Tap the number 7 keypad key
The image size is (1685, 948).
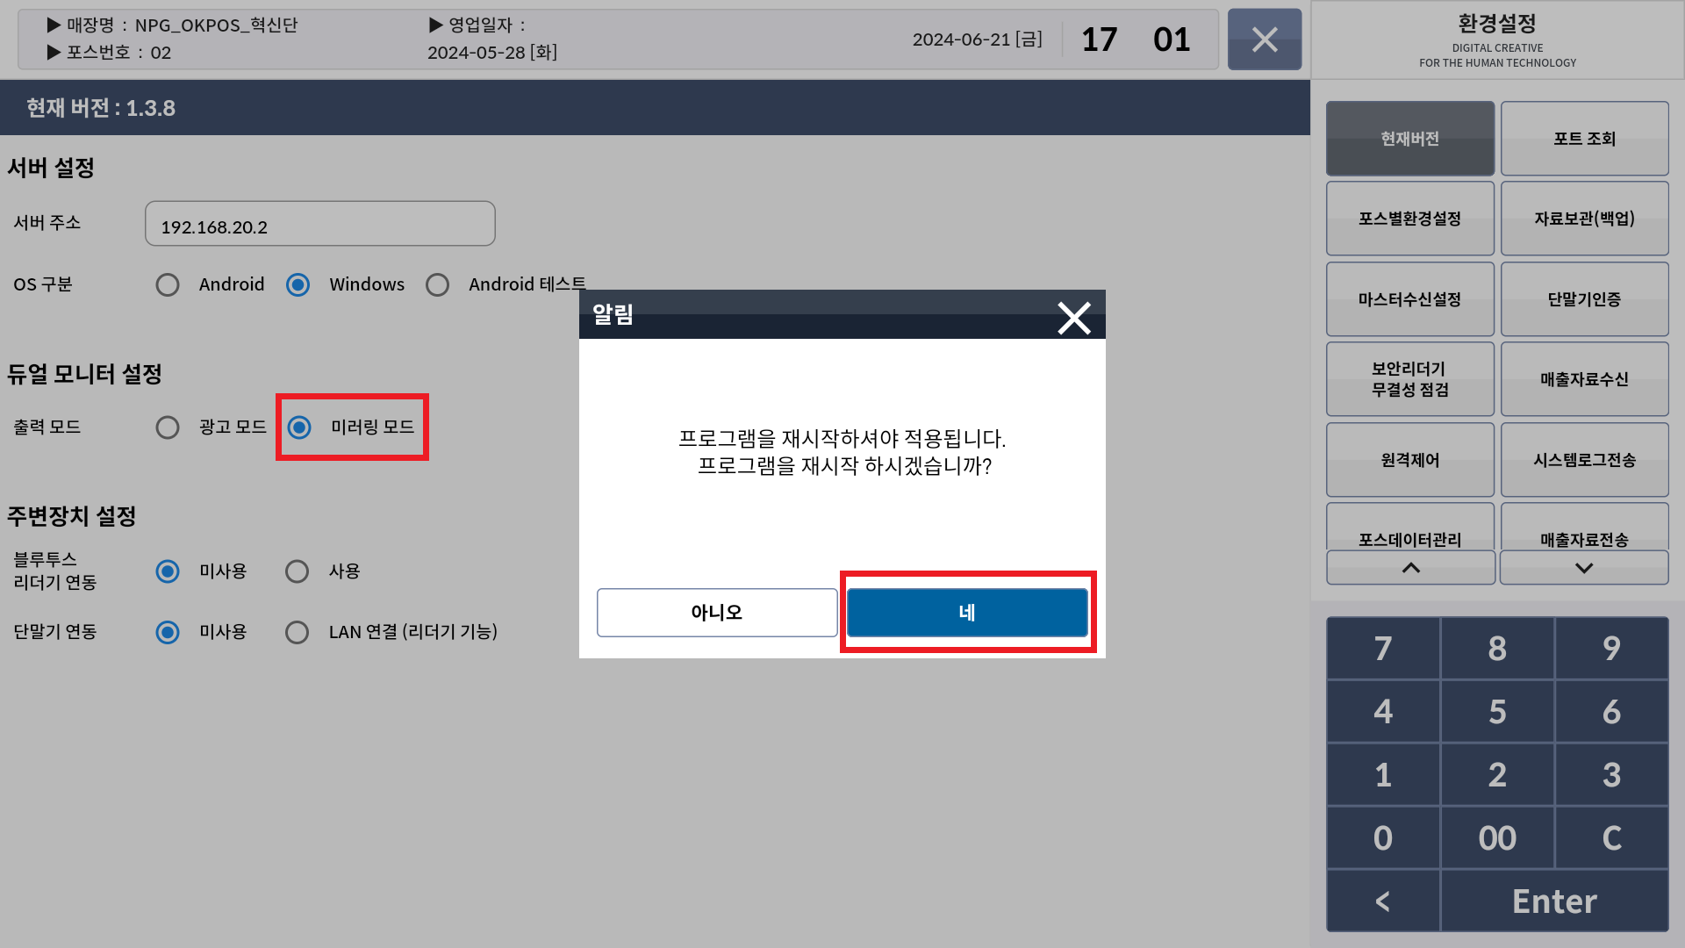[x=1383, y=648]
